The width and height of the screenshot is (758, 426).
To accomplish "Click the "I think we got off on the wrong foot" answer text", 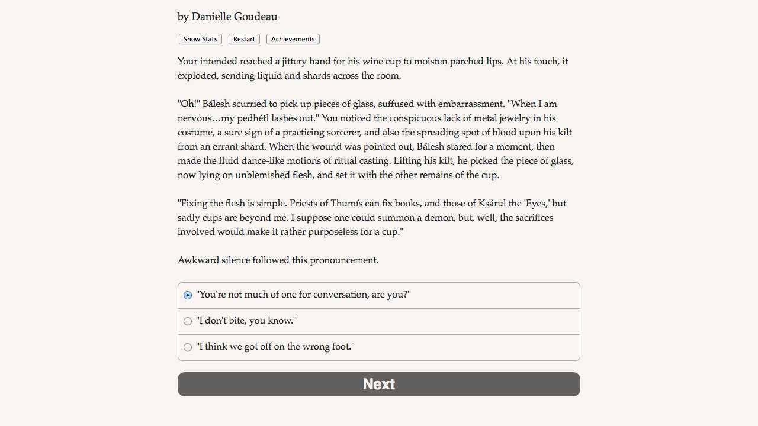I will [x=275, y=347].
